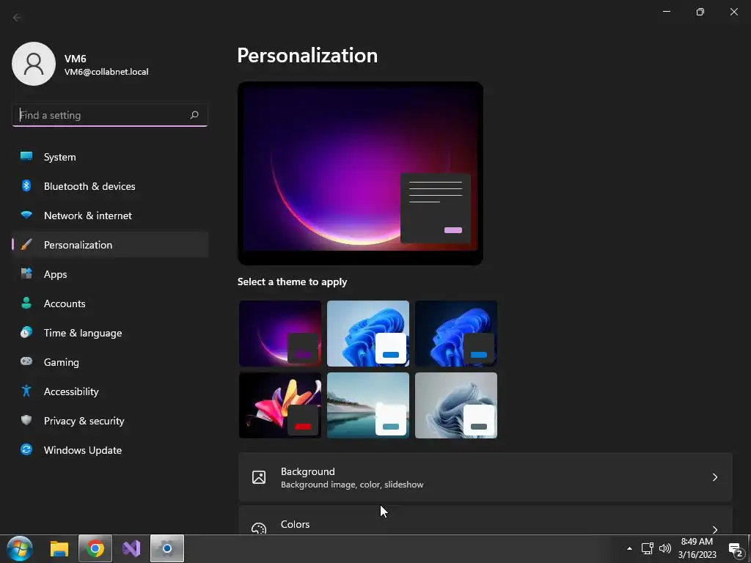Image resolution: width=751 pixels, height=563 pixels.
Task: Click Select a theme to apply label
Action: [x=292, y=282]
